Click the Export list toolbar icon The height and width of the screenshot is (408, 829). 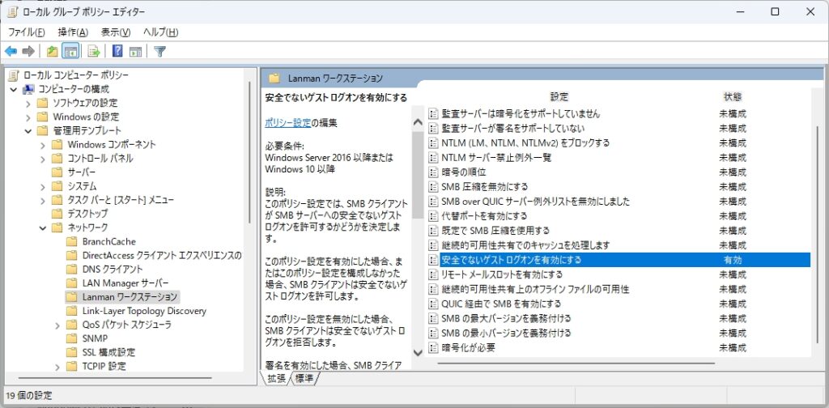(93, 52)
